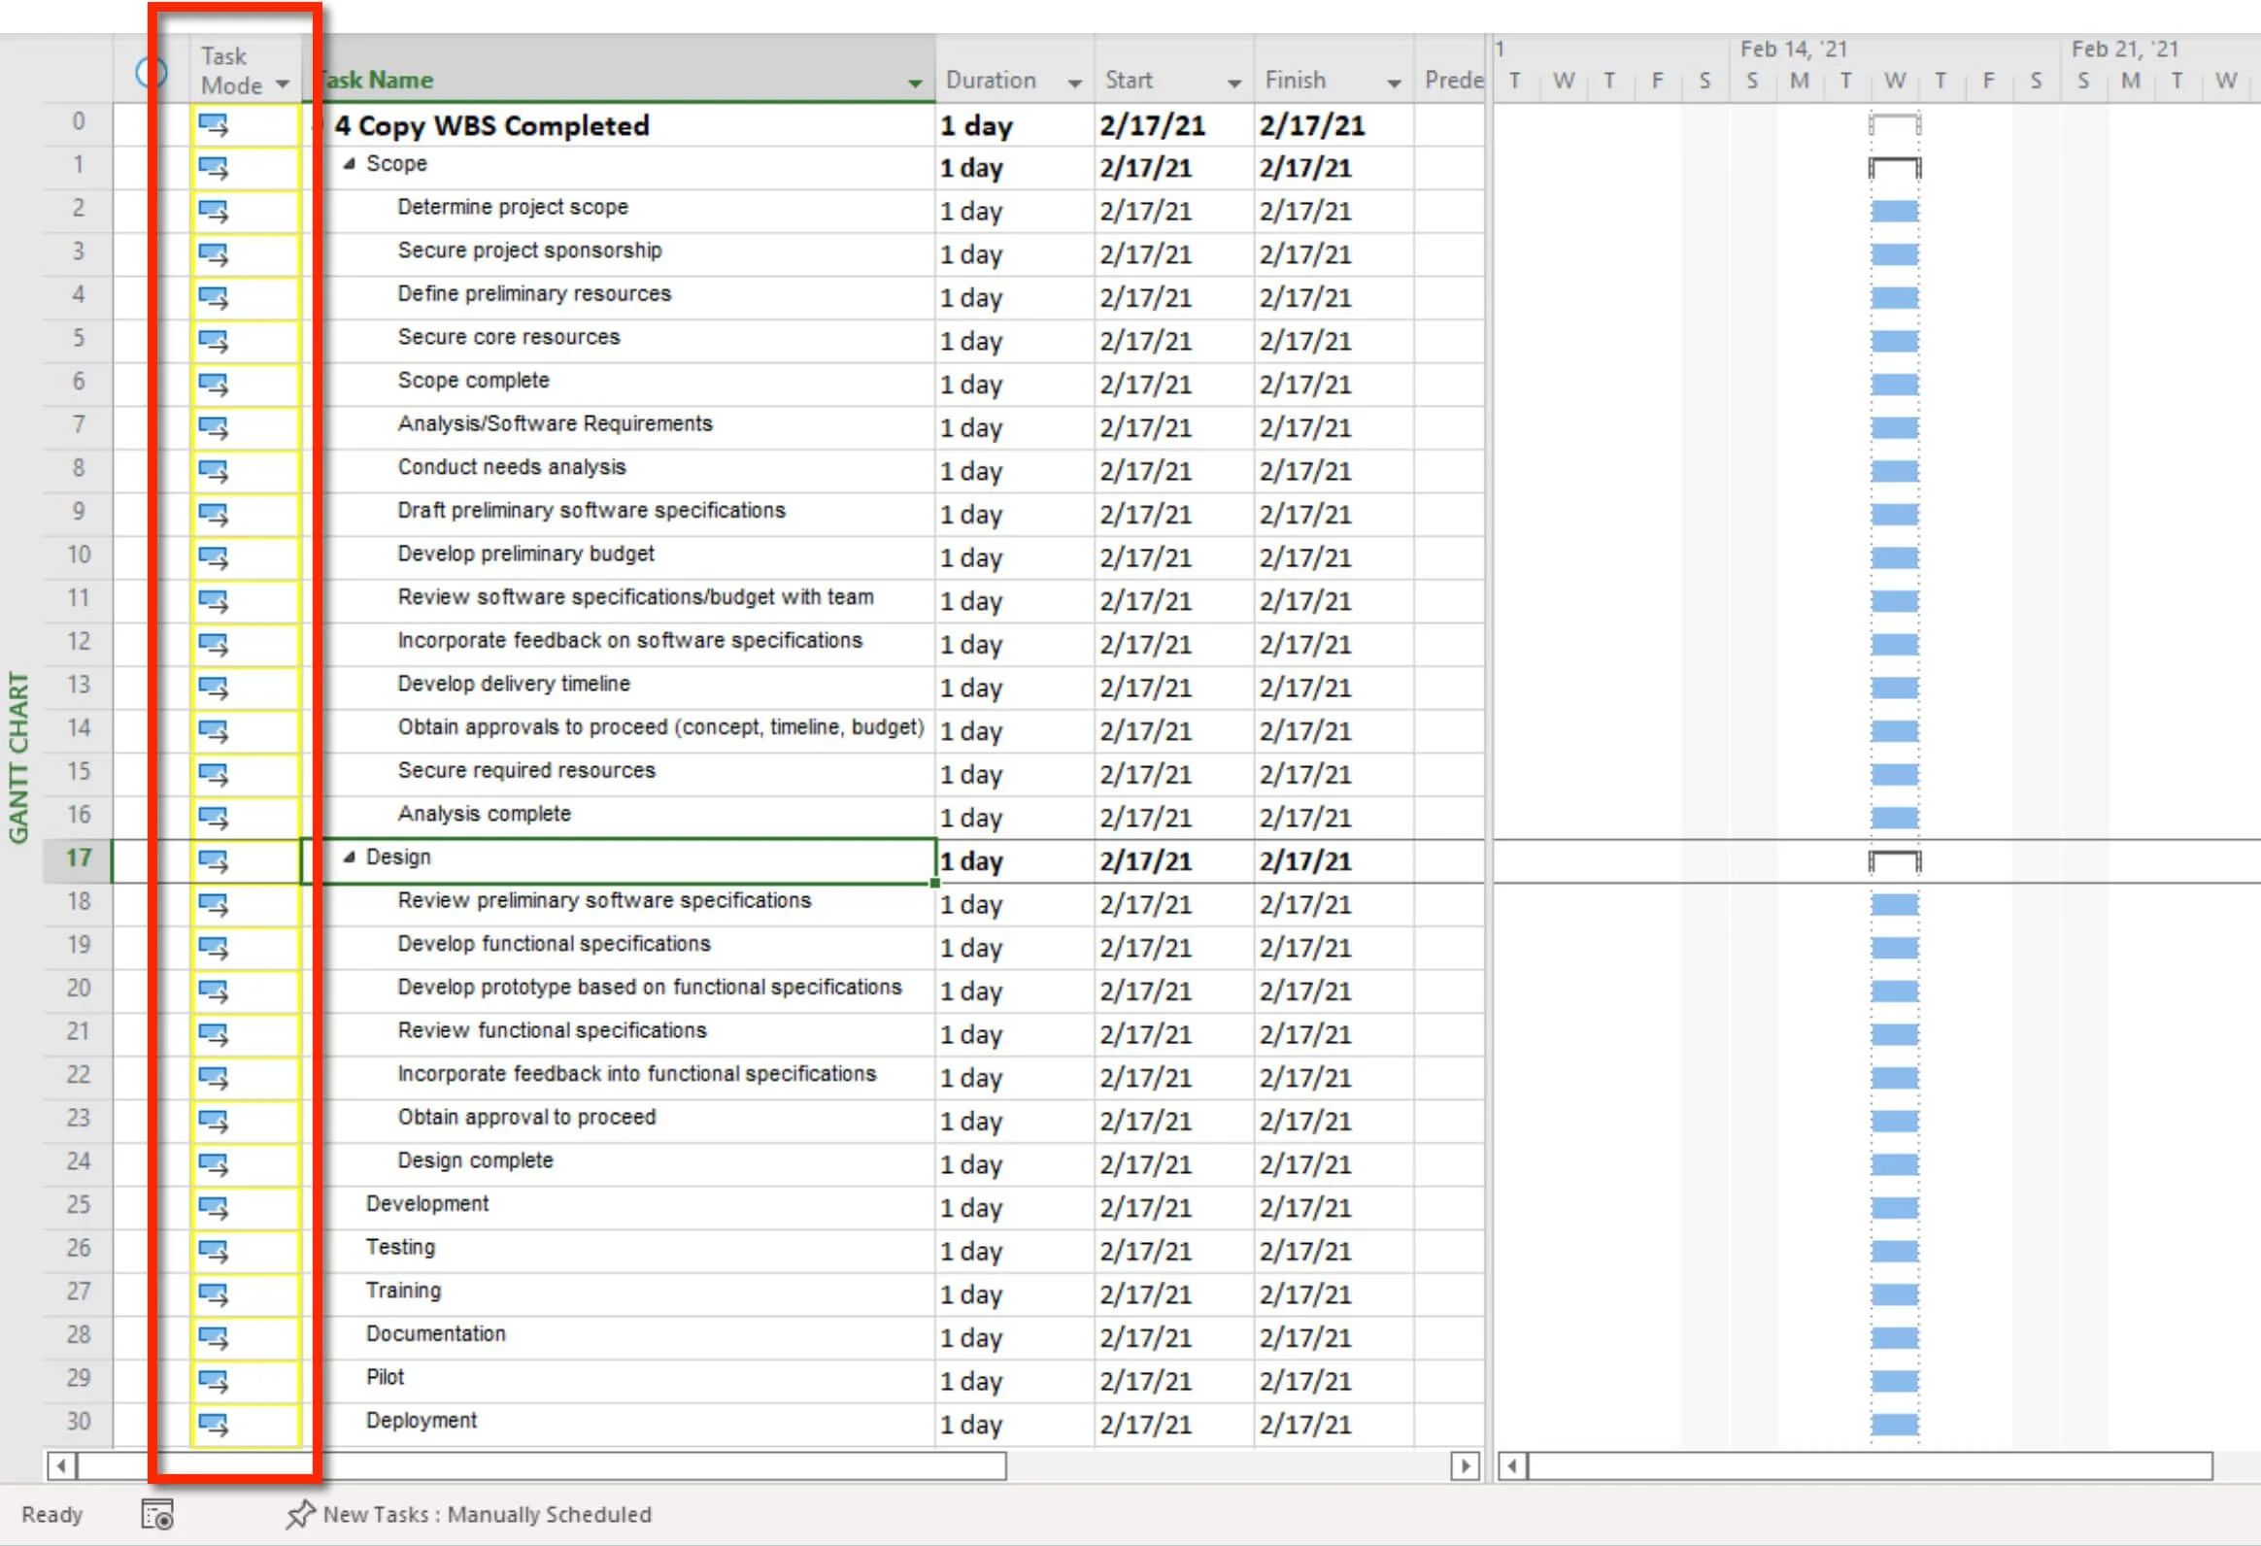The width and height of the screenshot is (2261, 1546).
Task: Click the task mode icon for the Pilot row
Action: [x=213, y=1381]
